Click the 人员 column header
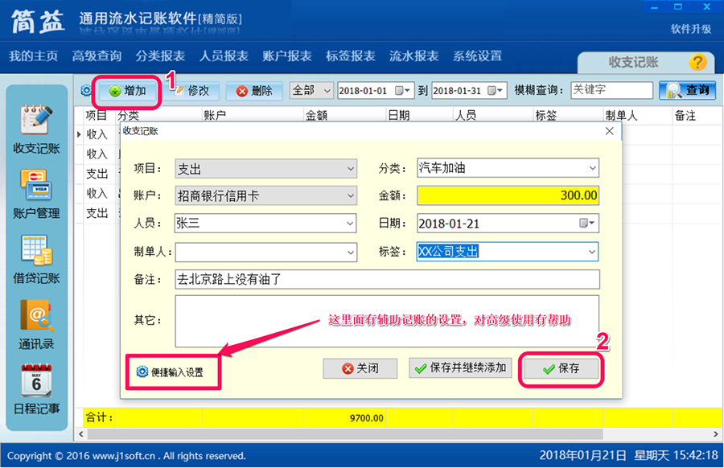 coord(493,115)
